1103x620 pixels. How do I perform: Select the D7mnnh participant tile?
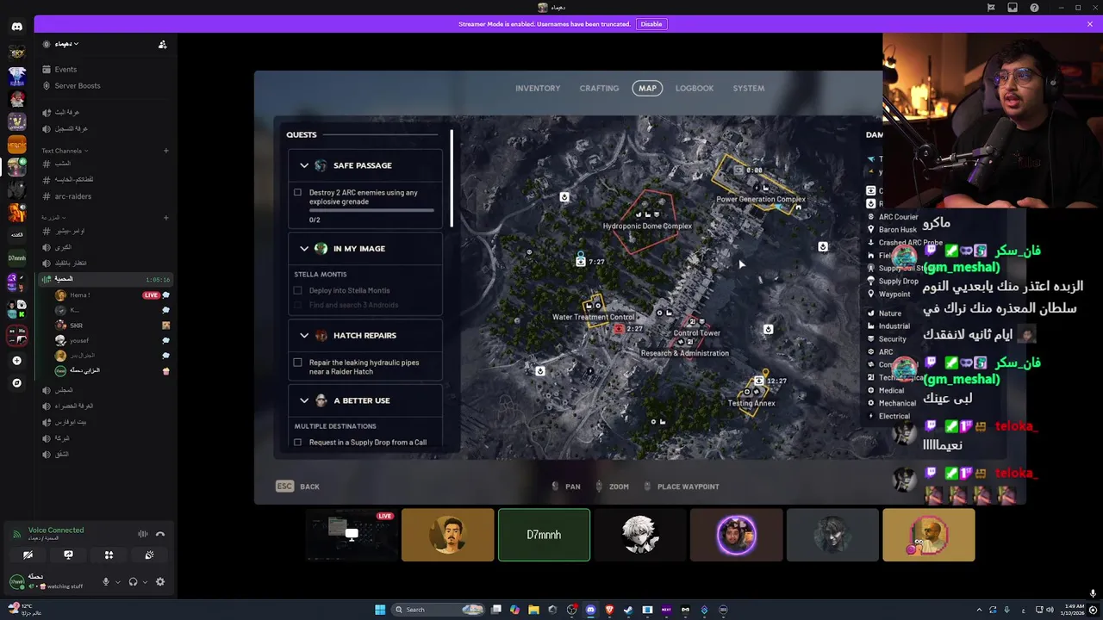(544, 535)
